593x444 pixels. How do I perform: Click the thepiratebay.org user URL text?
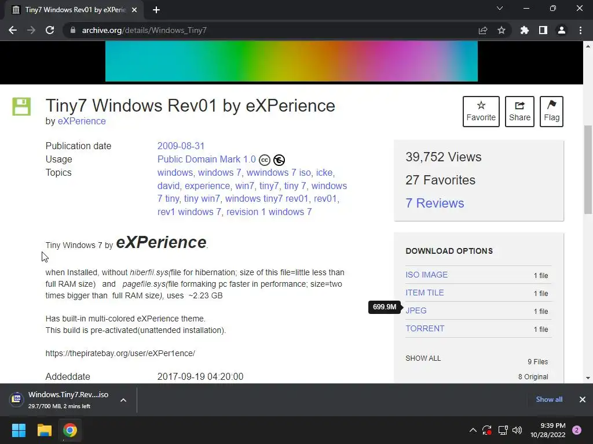point(120,353)
